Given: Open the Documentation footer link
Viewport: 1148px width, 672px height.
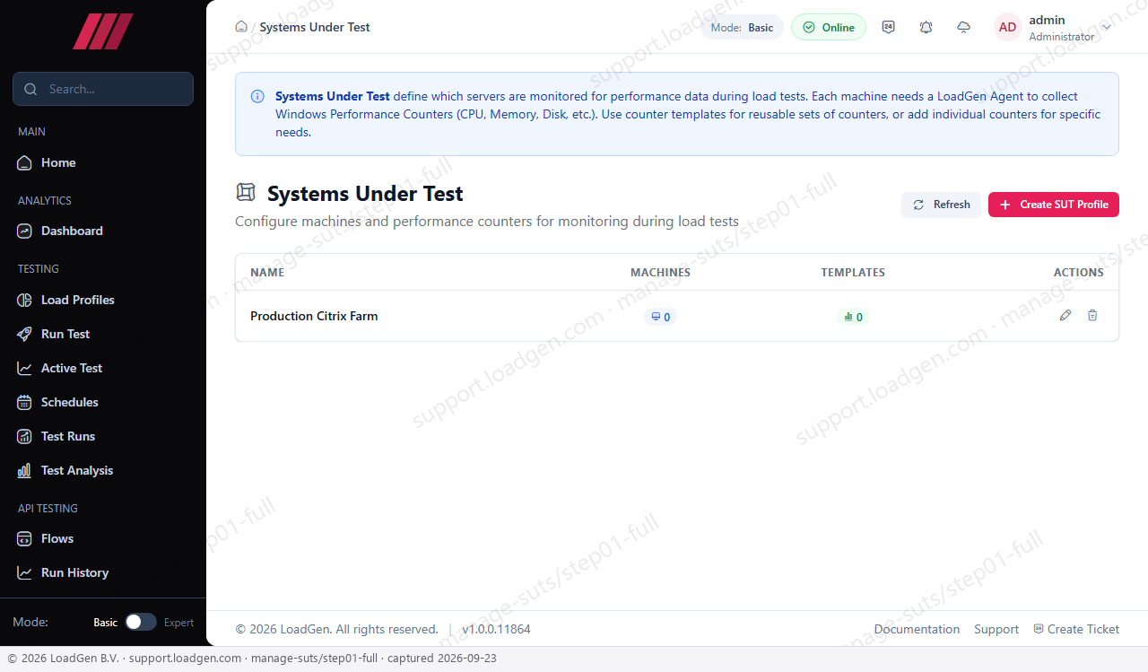Looking at the screenshot, I should pos(917,629).
